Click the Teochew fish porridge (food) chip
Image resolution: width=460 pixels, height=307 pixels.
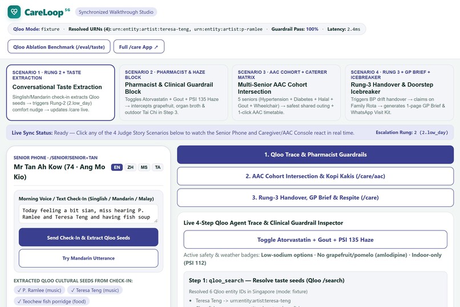[51, 301]
